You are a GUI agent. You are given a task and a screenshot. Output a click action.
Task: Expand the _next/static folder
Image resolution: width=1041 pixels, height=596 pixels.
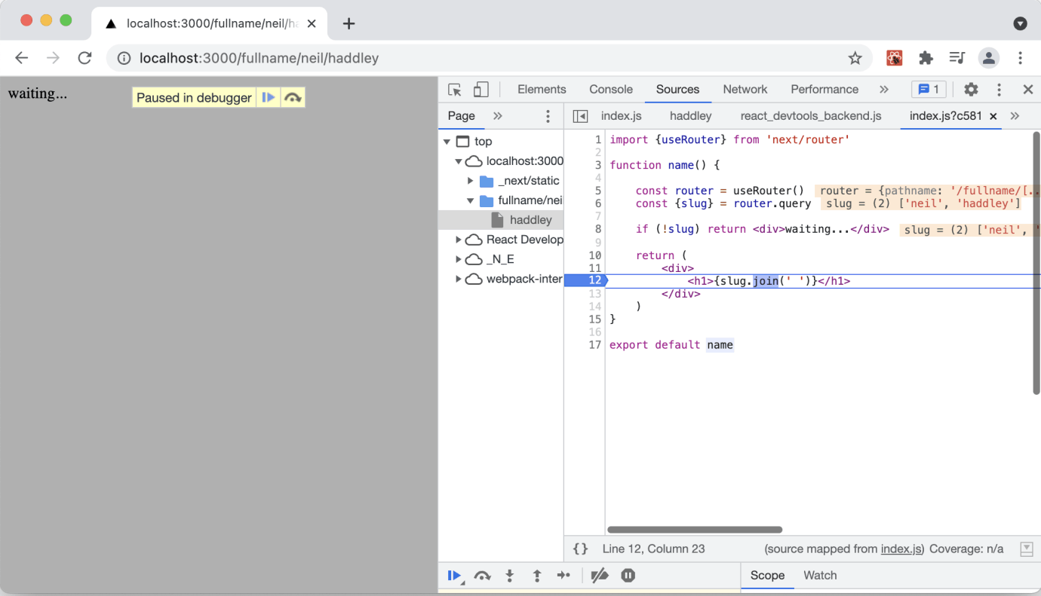[x=471, y=181]
